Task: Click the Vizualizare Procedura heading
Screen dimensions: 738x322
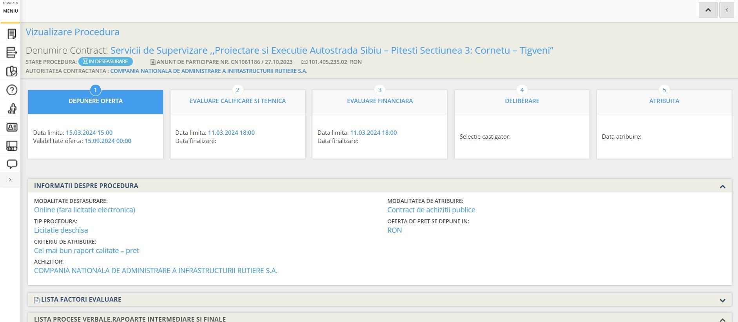Action: 73,32
